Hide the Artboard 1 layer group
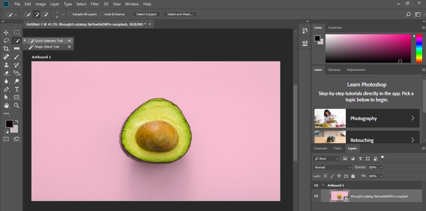The height and width of the screenshot is (211, 426). pyautogui.click(x=316, y=186)
